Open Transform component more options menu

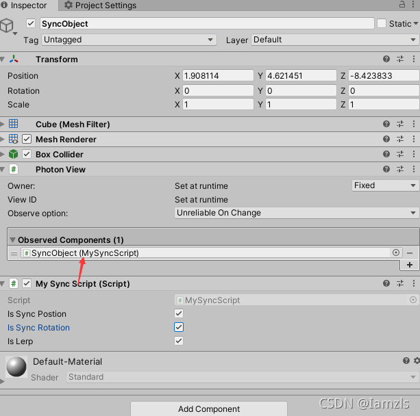click(414, 59)
